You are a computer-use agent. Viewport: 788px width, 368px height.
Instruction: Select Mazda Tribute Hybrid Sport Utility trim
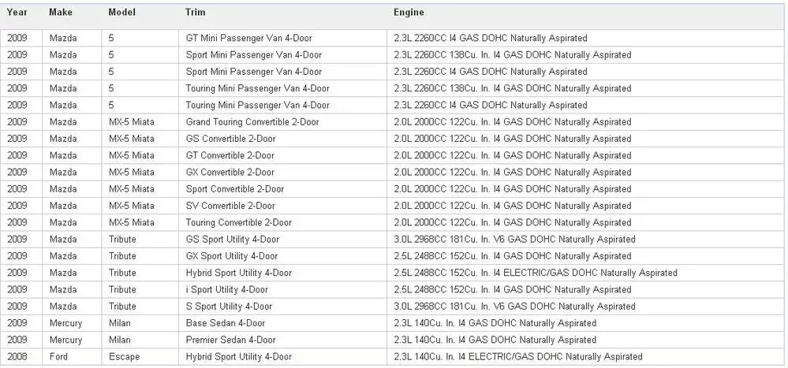click(239, 273)
